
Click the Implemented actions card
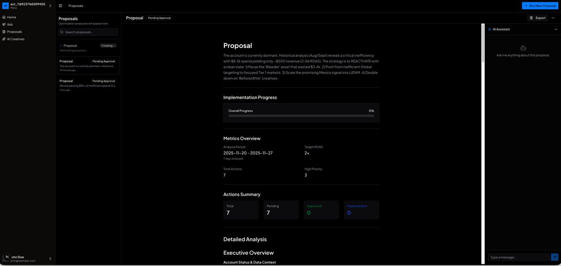click(x=361, y=210)
